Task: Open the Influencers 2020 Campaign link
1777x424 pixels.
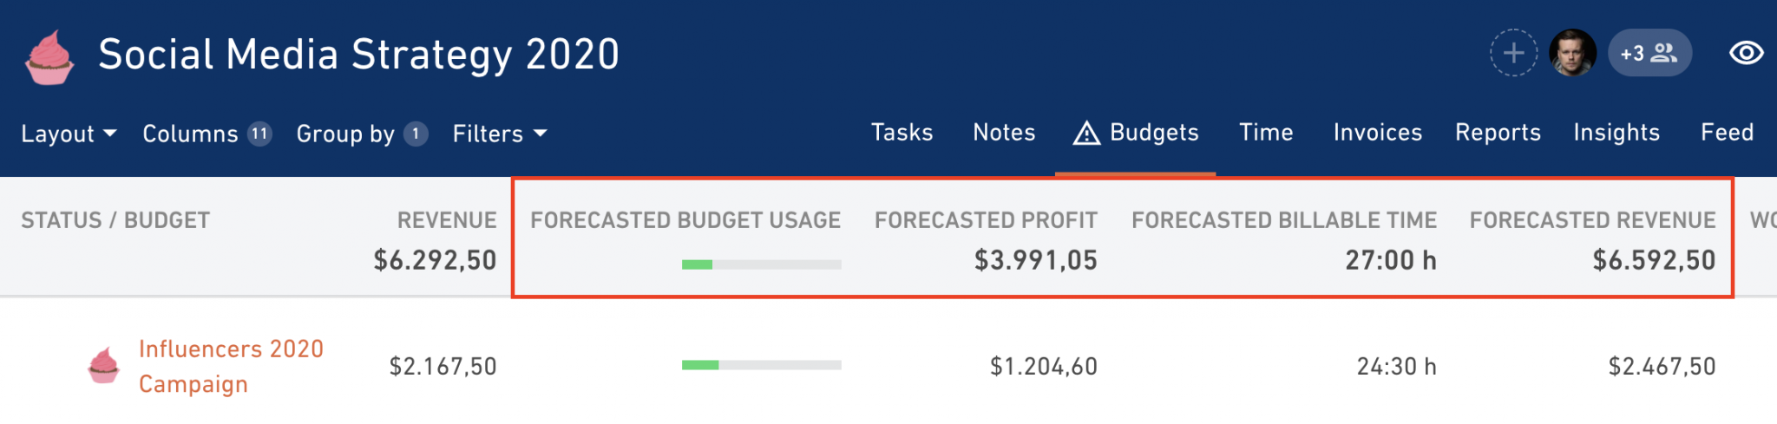Action: point(231,366)
